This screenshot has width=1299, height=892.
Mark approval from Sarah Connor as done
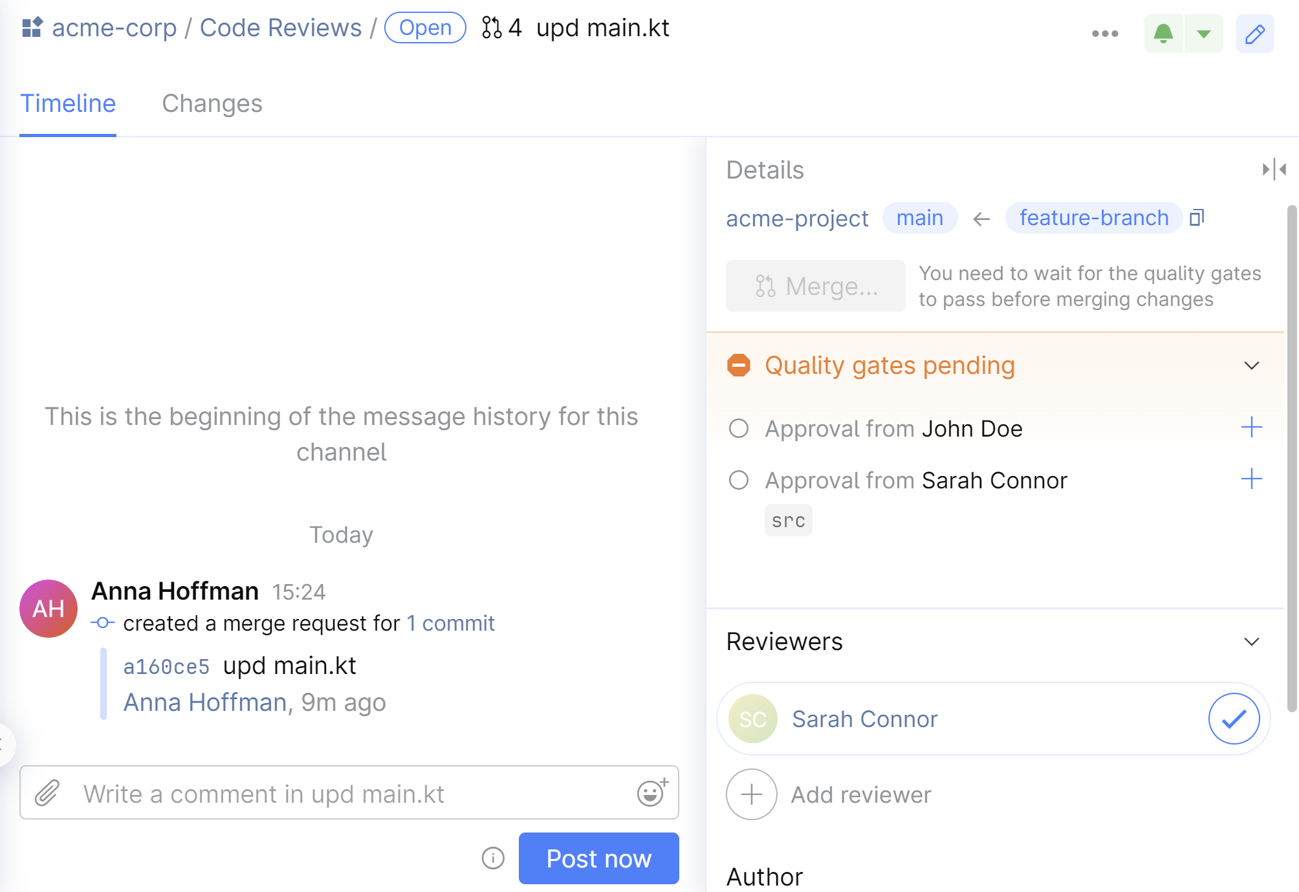[x=738, y=479]
